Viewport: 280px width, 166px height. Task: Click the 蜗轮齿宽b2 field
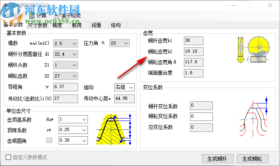click(194, 52)
